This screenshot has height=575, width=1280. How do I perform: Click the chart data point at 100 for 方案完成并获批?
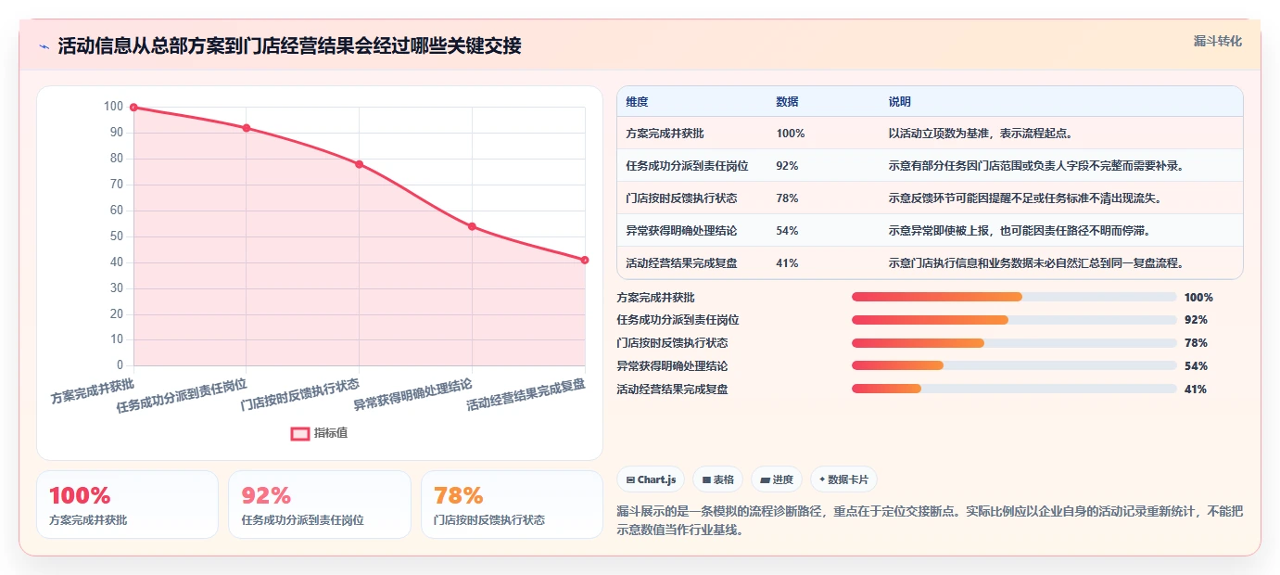point(133,107)
